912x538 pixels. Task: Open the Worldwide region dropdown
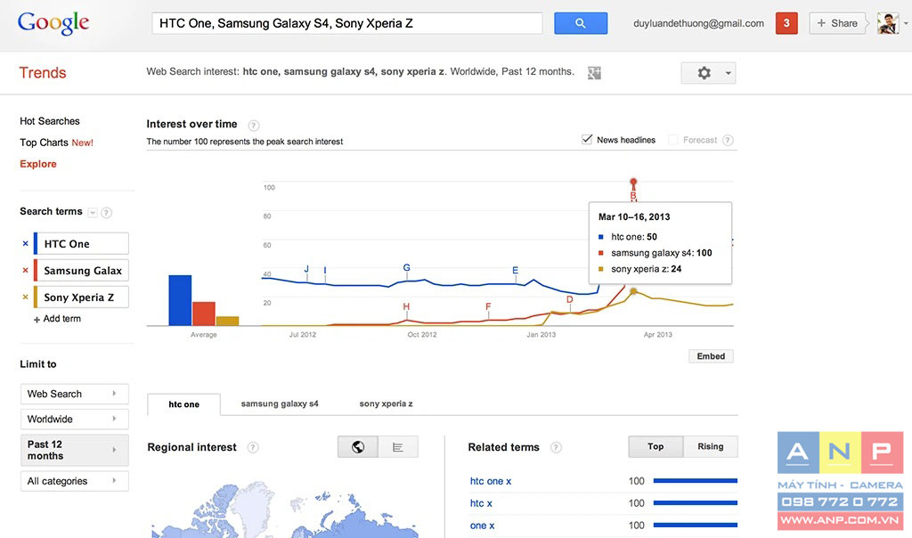point(74,419)
